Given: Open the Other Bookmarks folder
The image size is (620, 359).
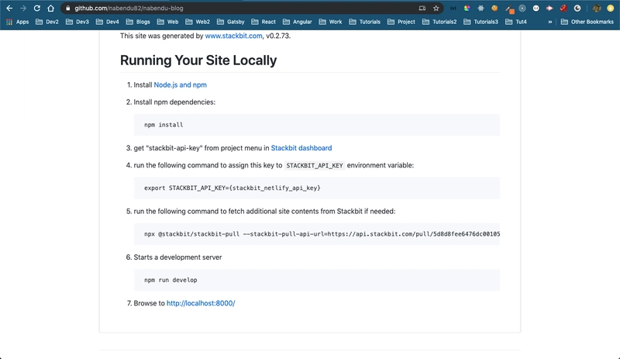Looking at the screenshot, I should tap(587, 22).
